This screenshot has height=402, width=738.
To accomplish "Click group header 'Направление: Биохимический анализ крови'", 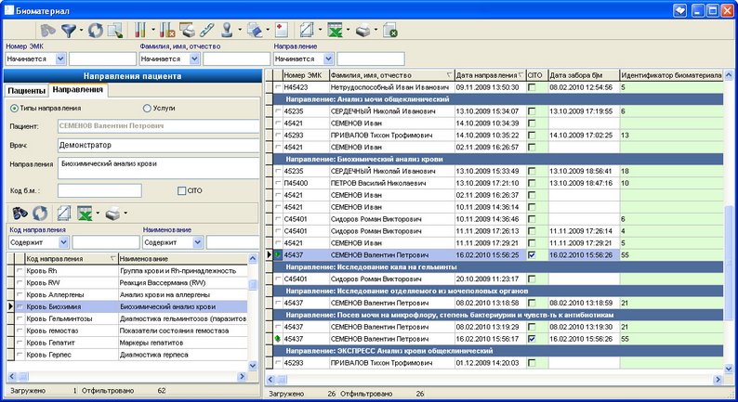I will pyautogui.click(x=498, y=160).
